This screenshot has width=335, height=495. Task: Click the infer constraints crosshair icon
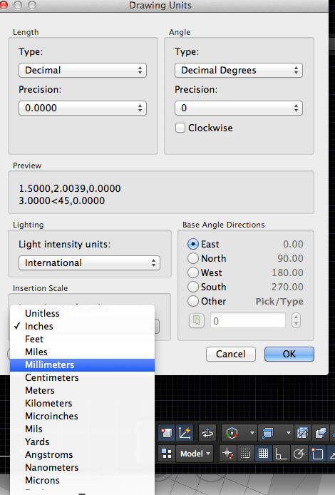pyautogui.click(x=227, y=454)
